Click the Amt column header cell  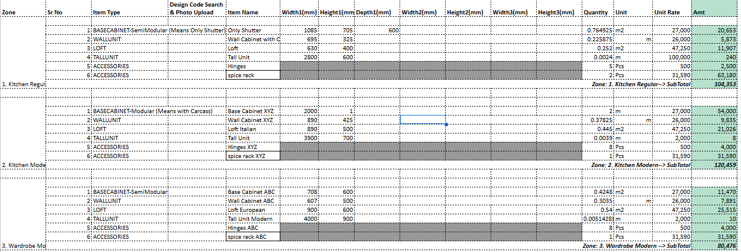click(x=714, y=13)
